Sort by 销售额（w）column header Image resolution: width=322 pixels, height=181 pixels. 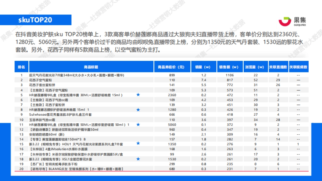(x=229, y=66)
